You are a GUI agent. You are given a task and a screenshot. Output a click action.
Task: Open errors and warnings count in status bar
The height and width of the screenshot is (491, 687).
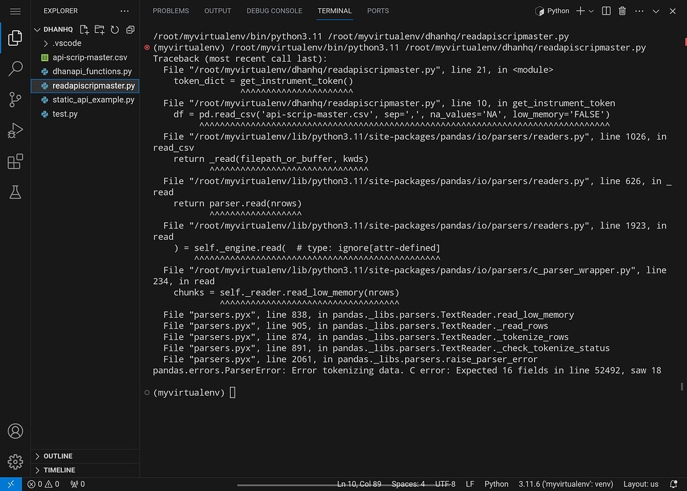click(x=43, y=484)
